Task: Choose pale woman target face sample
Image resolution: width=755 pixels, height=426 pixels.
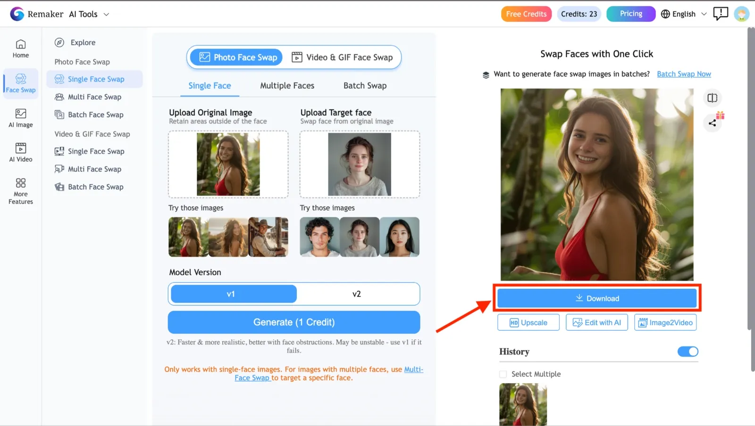Action: point(360,237)
